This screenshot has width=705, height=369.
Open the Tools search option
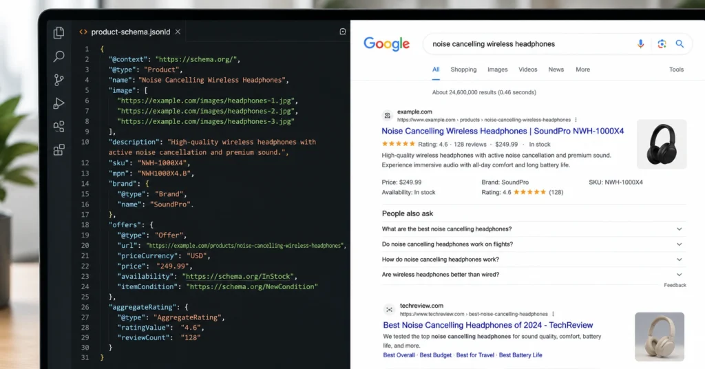click(676, 70)
